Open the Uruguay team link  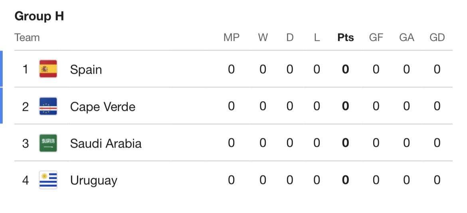[93, 181]
